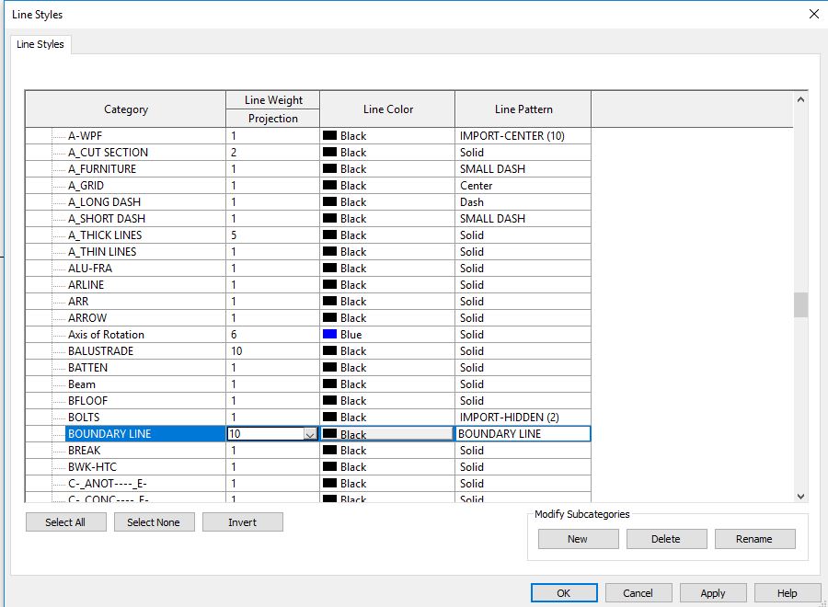The image size is (828, 607).
Task: Click Select All to select every category
Action: tap(65, 521)
